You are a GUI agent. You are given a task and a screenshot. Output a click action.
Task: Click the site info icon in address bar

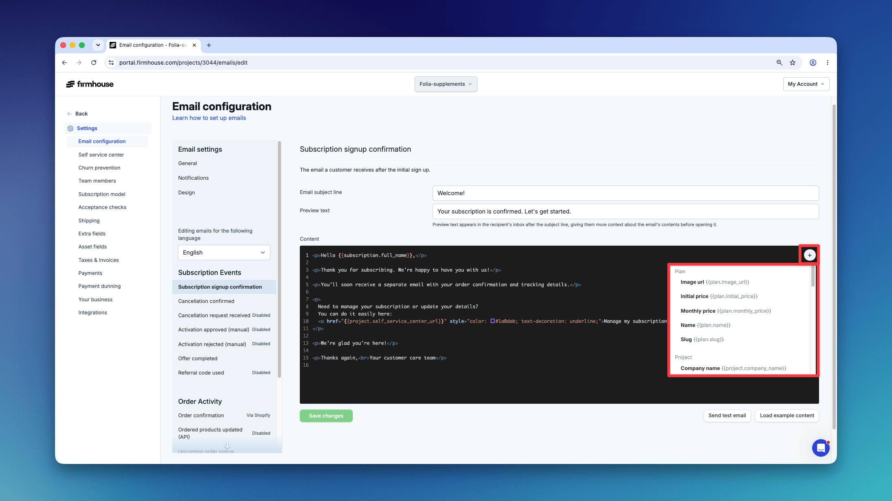point(111,63)
